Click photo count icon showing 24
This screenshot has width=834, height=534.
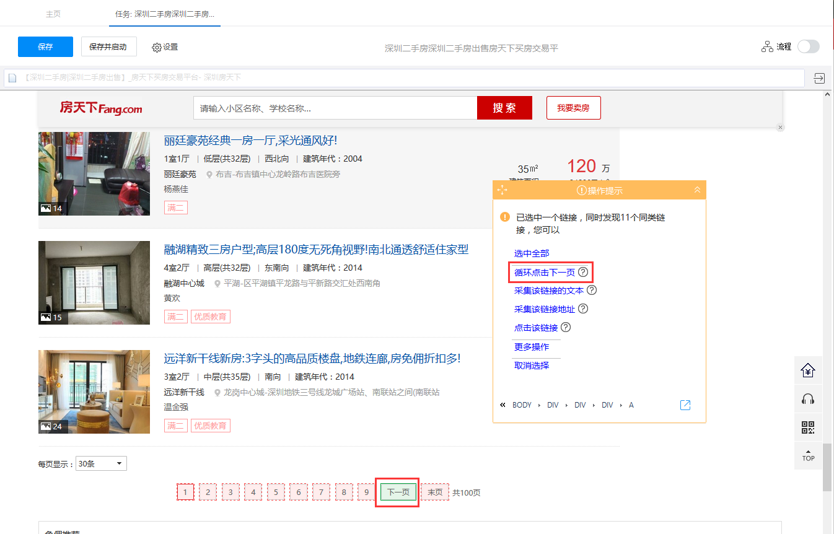point(45,426)
